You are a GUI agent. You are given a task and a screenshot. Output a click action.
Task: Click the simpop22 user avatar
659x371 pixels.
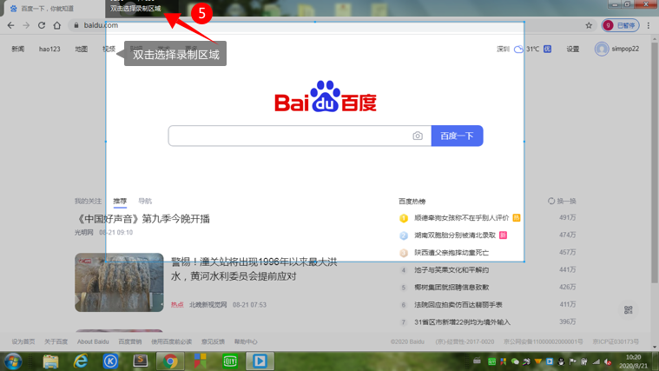602,49
